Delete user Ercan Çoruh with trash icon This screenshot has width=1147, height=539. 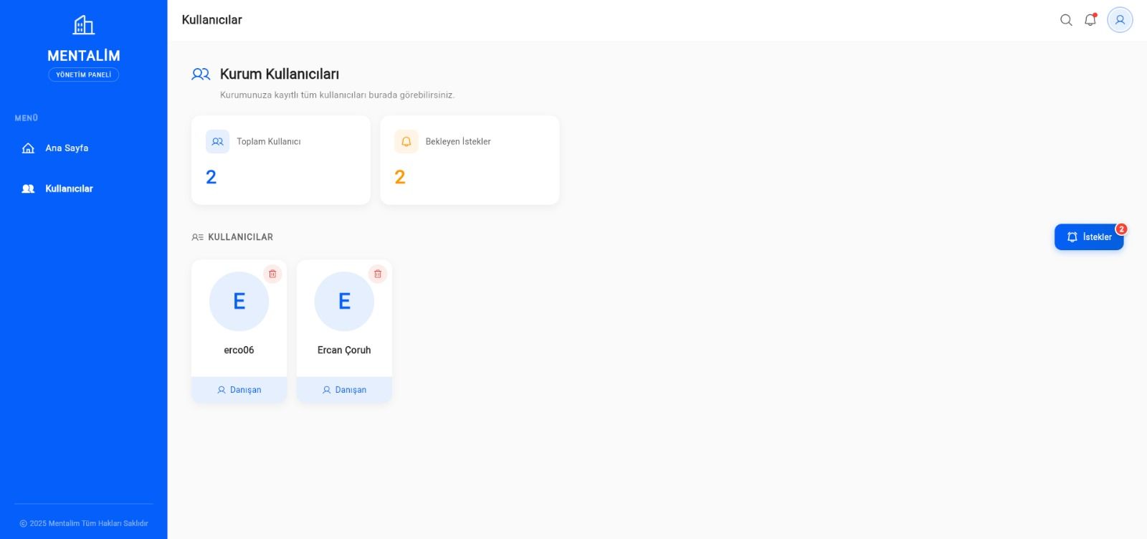(378, 274)
